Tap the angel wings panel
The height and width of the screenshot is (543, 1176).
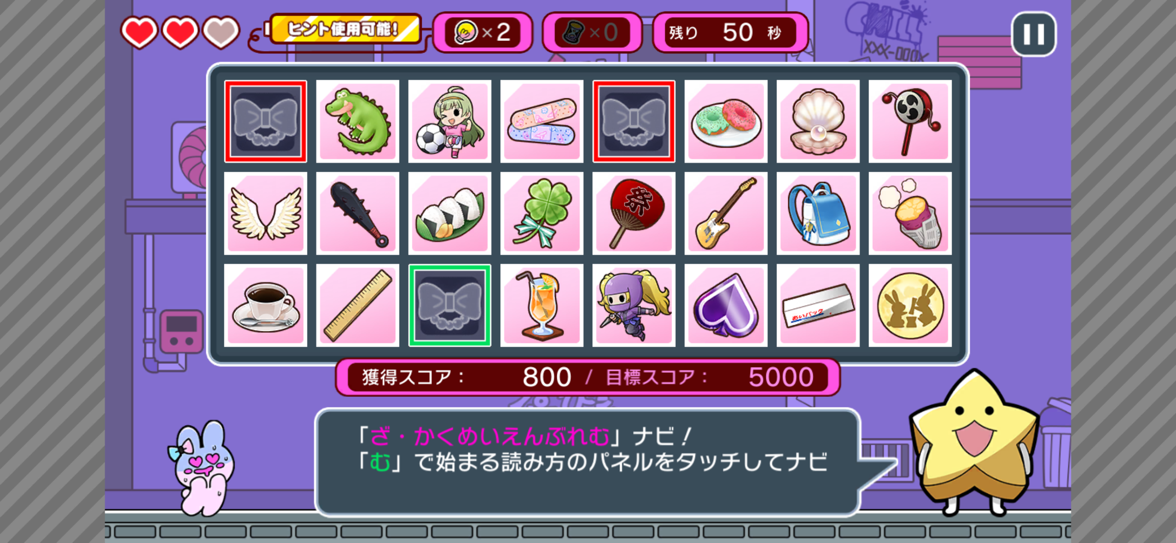point(265,213)
